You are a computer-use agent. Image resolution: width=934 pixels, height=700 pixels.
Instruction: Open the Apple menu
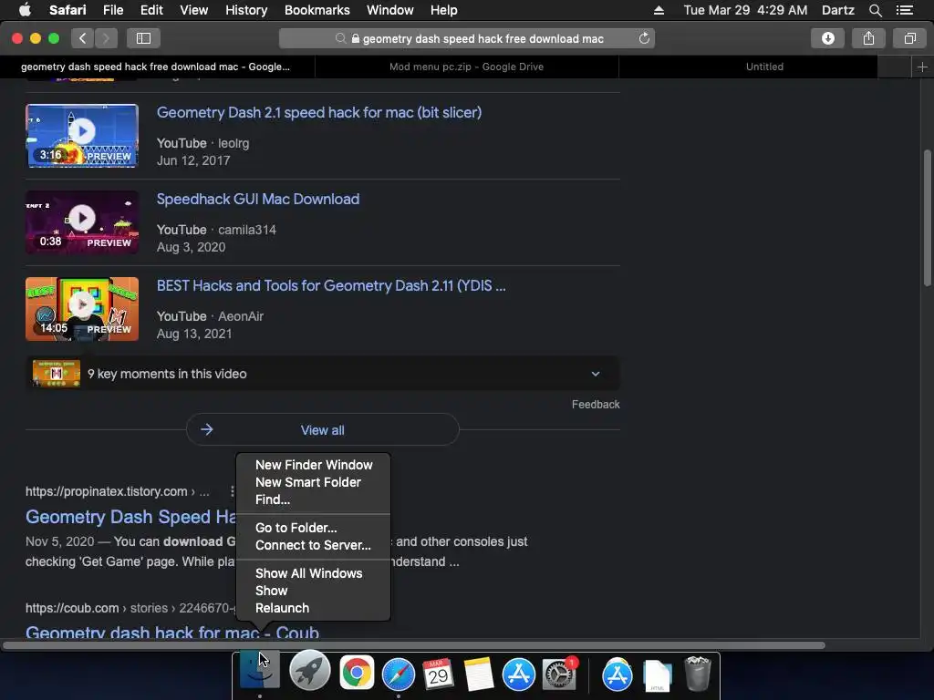[x=25, y=10]
